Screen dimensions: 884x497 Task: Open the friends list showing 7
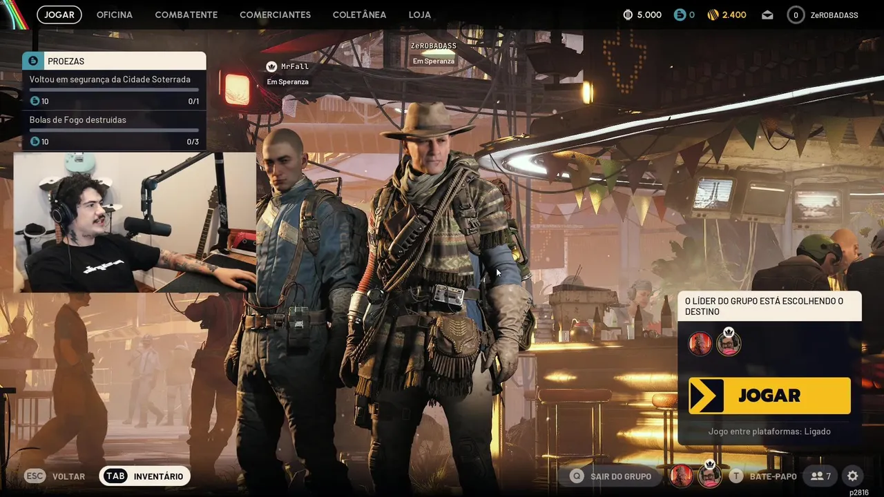(x=820, y=476)
